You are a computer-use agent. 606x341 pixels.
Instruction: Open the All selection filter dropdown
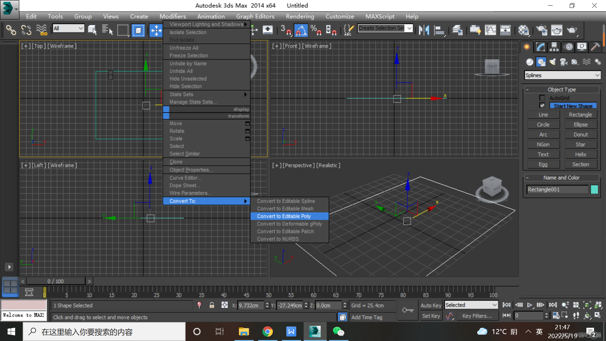(68, 28)
